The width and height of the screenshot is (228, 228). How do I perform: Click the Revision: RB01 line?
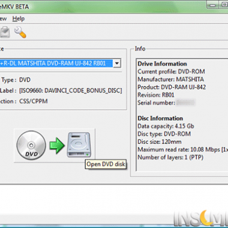coord(156,95)
